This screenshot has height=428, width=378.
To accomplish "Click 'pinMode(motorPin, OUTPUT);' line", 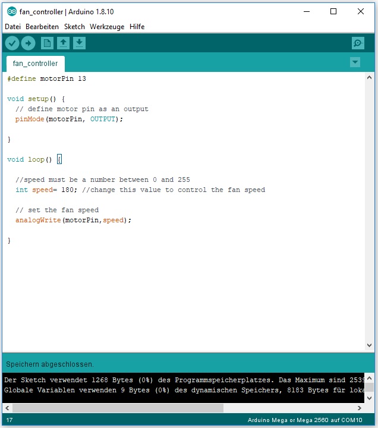I will 69,119.
